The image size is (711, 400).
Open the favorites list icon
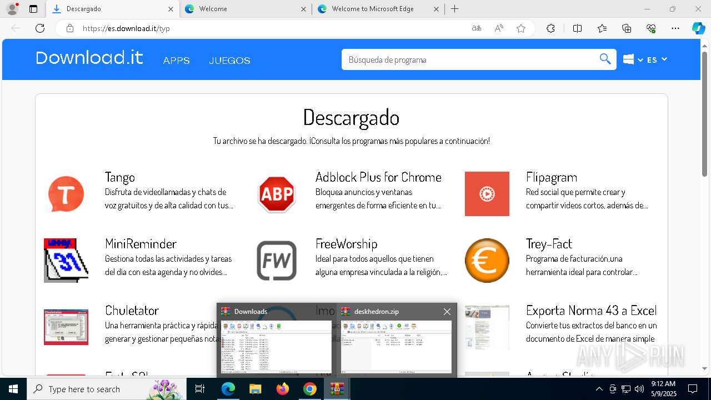602,28
